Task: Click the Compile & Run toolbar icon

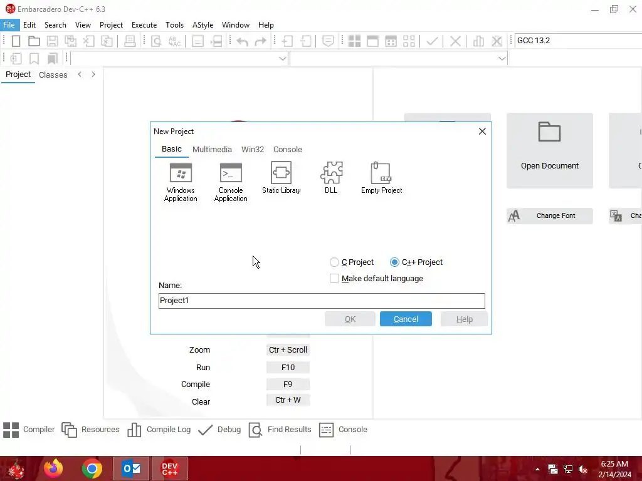Action: click(x=391, y=41)
